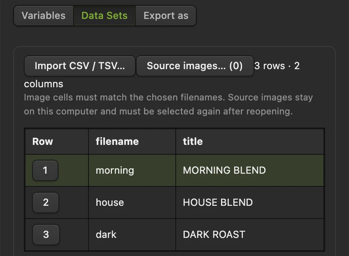Screen dimensions: 349x256
Task: Select the 'DARK ROAST' title cell
Action: pos(250,235)
